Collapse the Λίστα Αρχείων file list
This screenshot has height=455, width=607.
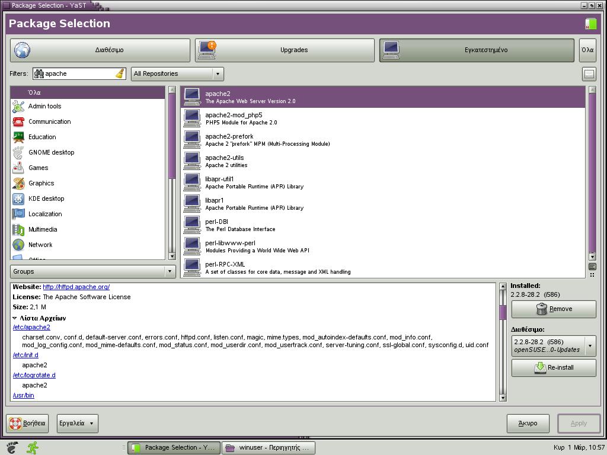point(15,318)
